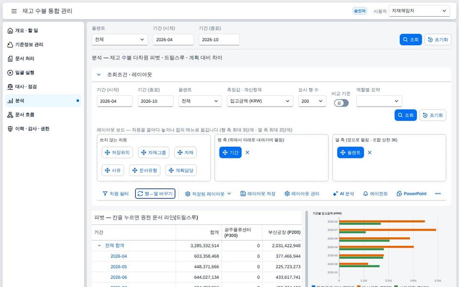The image size is (459, 287).
Task: Open 이력 · 감사 · 권한 page
Action: 44,129
